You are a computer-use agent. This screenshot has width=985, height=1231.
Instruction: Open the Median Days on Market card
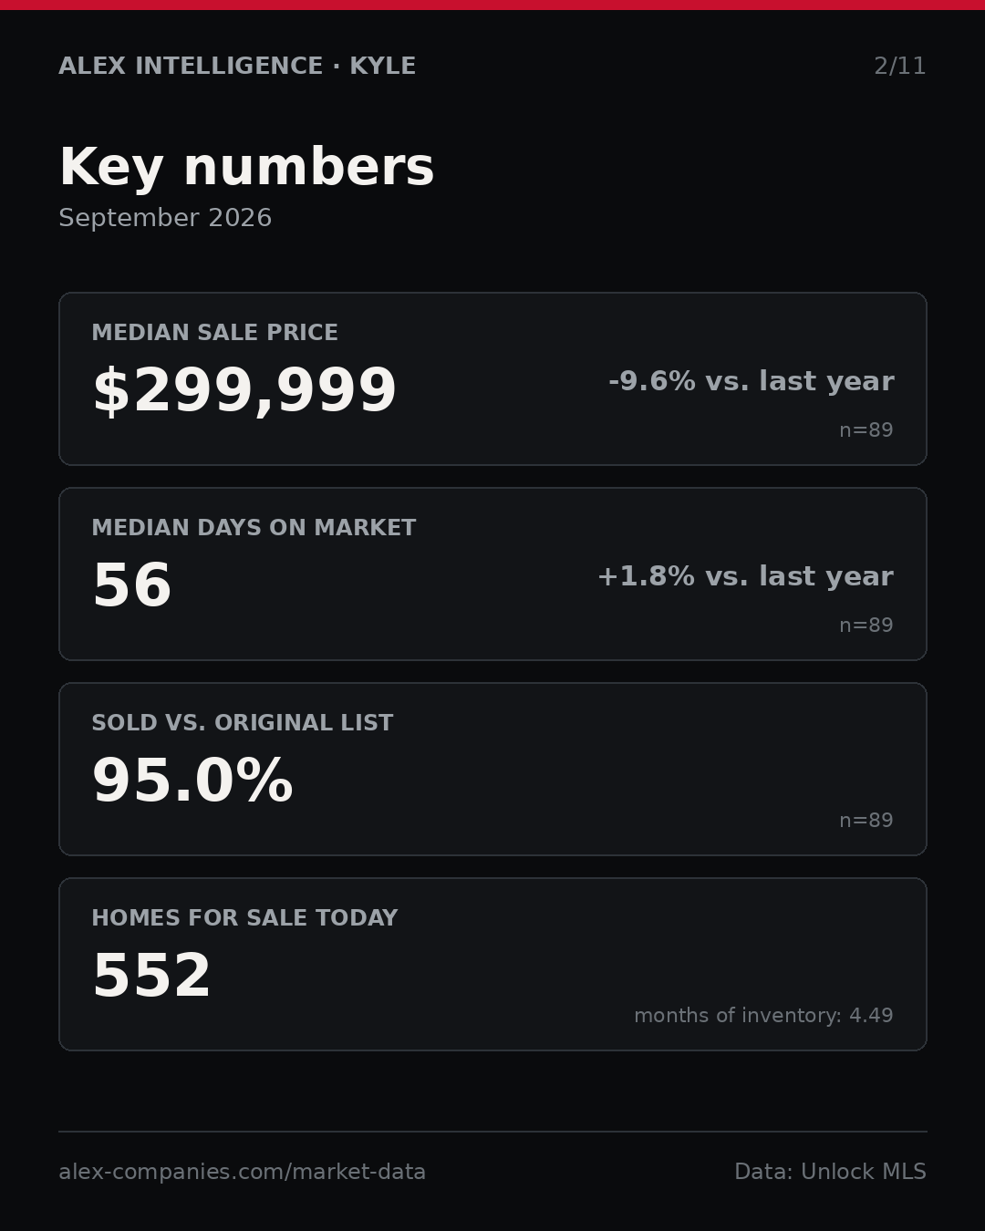point(493,574)
